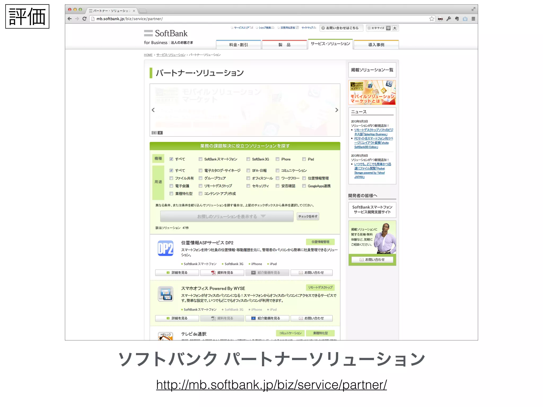Check 位置情報管理 filter checkbox
The width and height of the screenshot is (543, 407).
click(x=304, y=178)
